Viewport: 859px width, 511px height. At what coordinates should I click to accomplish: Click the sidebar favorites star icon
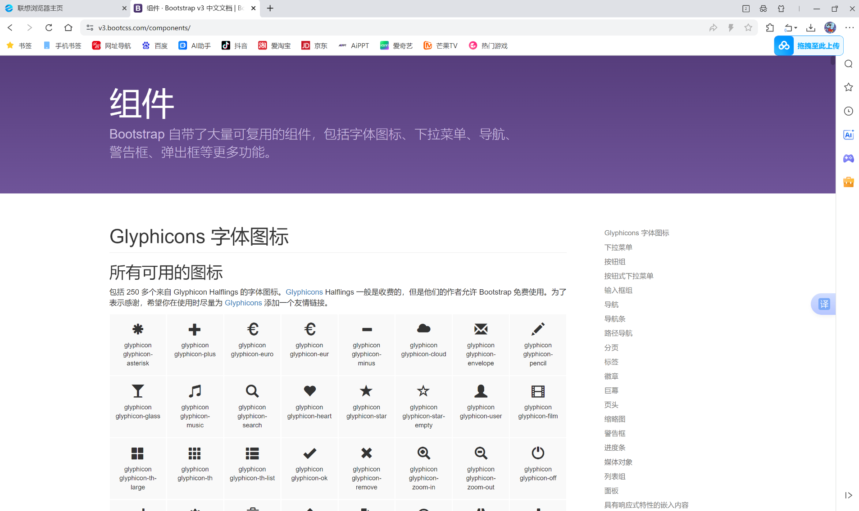tap(849, 87)
